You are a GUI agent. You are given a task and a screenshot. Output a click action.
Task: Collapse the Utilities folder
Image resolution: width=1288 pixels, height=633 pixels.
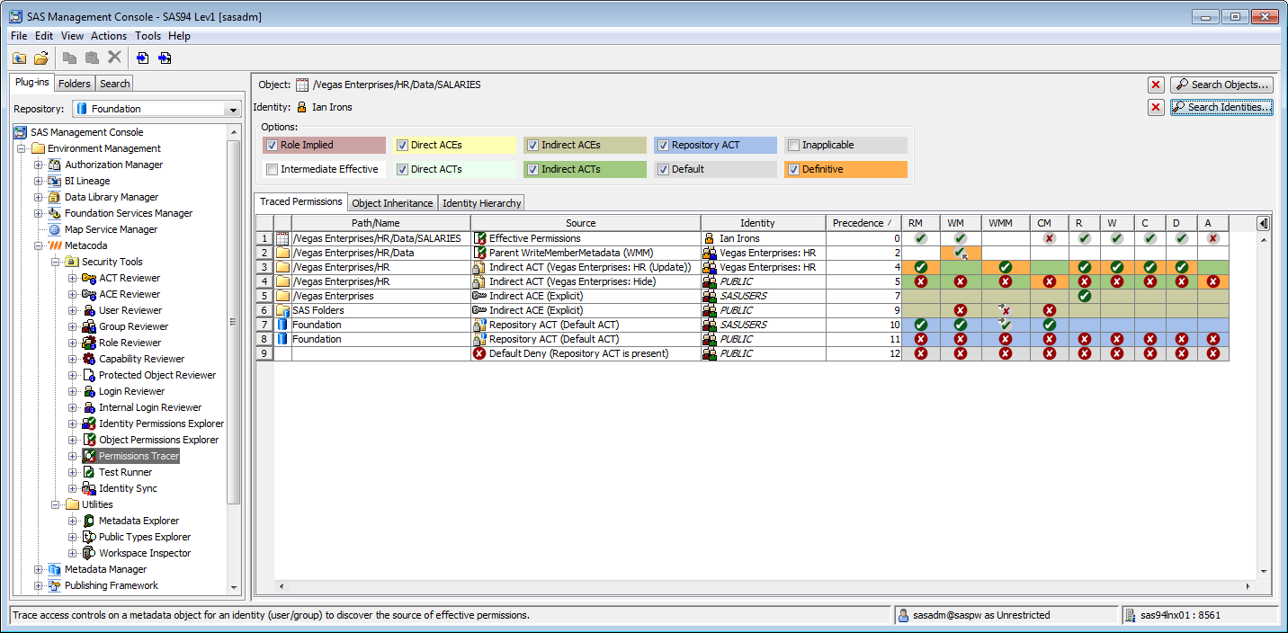click(56, 504)
